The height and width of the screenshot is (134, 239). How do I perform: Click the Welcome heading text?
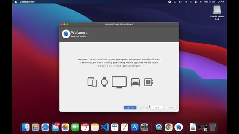(x=79, y=33)
